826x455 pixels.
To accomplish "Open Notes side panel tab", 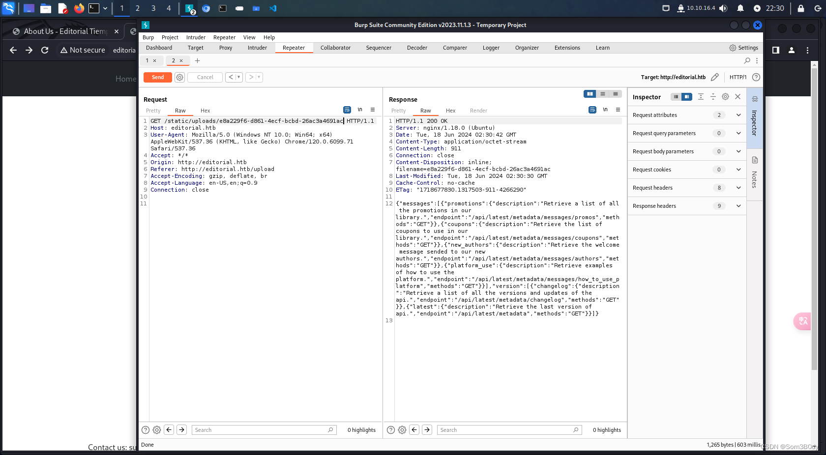I will point(755,174).
